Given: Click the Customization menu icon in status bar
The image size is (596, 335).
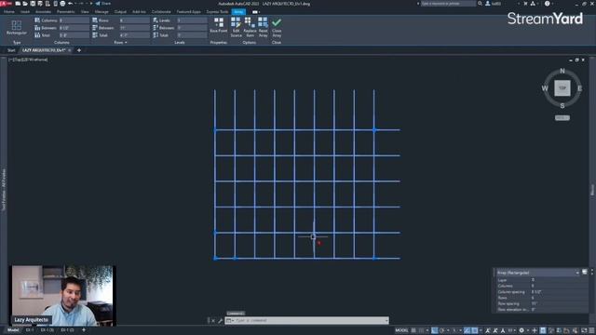Looking at the screenshot, I should pyautogui.click(x=591, y=330).
